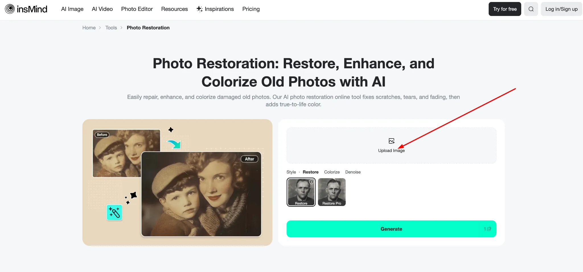Open the AI Video menu

[x=102, y=9]
